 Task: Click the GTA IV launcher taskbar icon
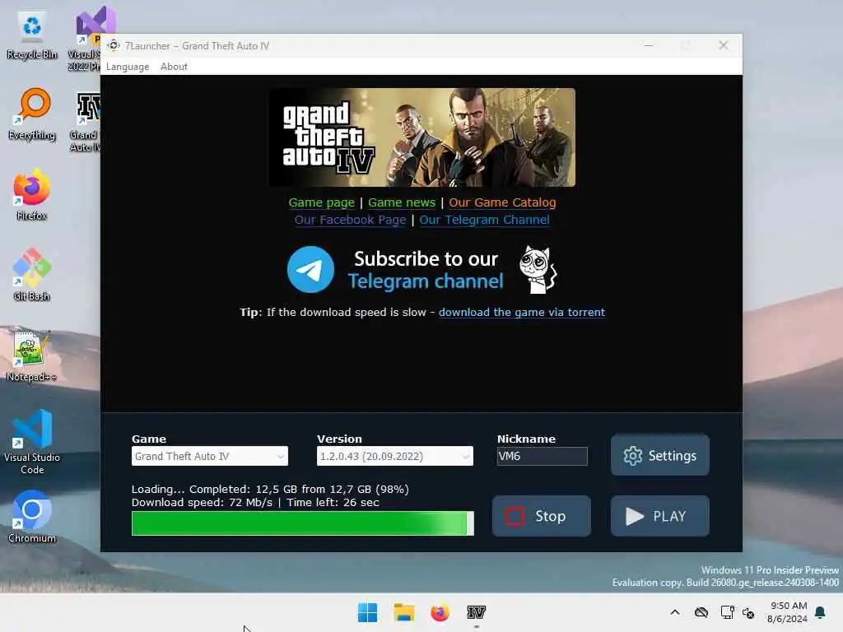tap(477, 612)
